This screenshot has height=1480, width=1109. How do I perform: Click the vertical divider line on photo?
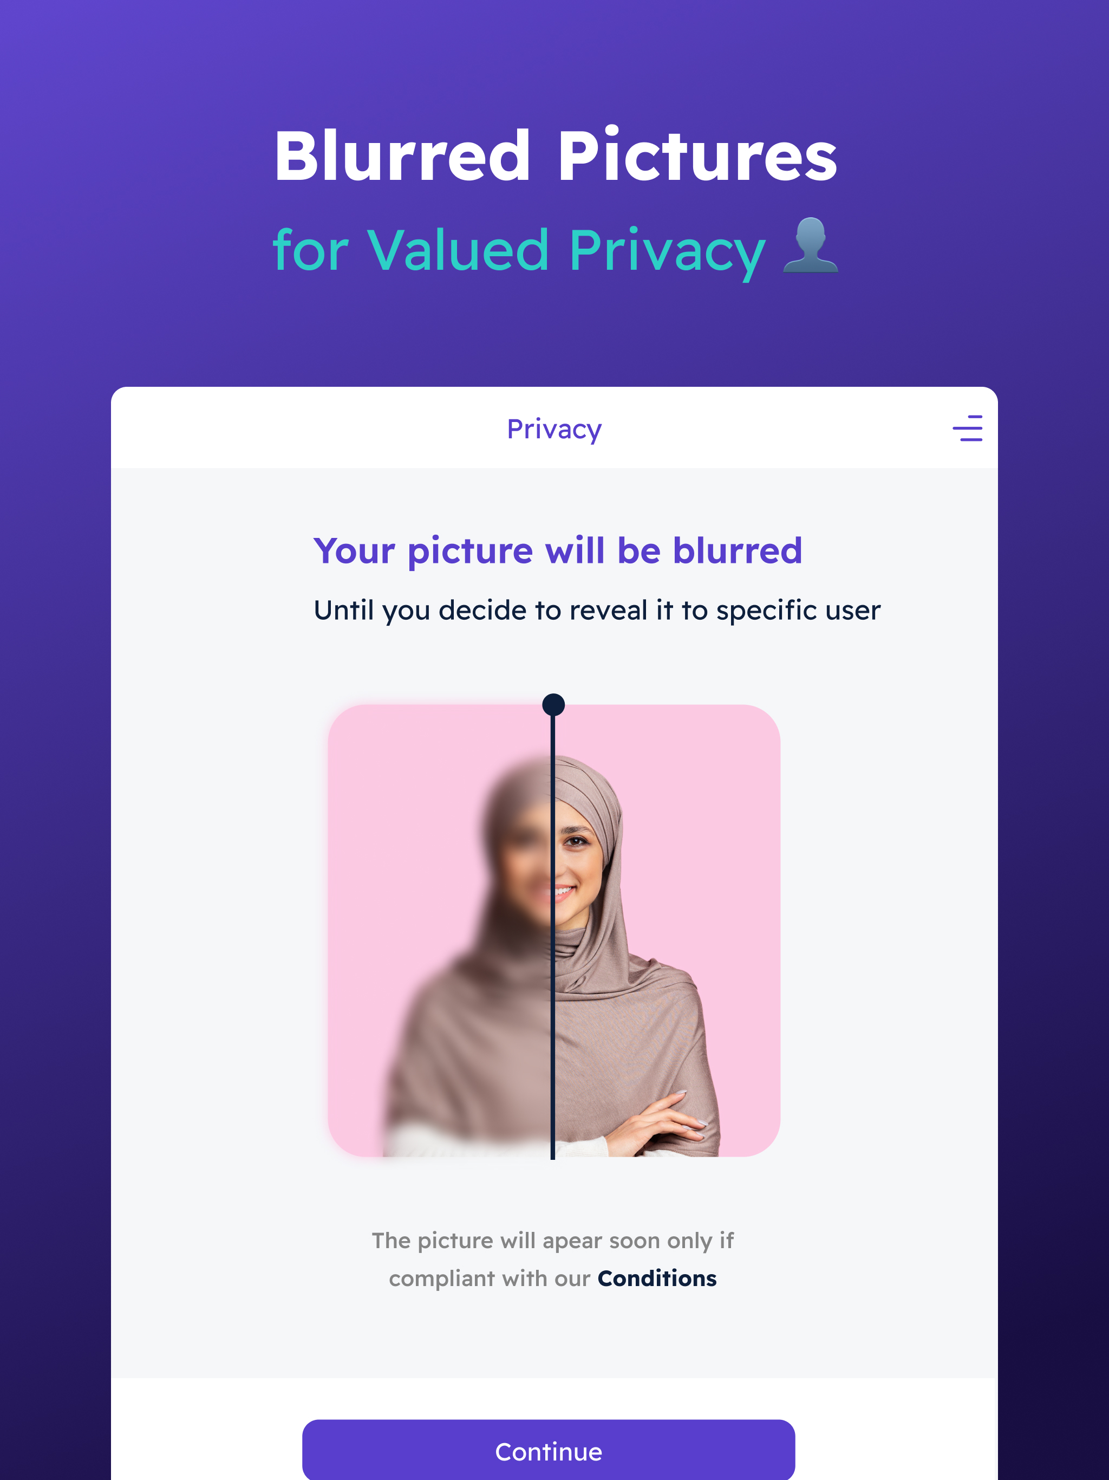553,937
